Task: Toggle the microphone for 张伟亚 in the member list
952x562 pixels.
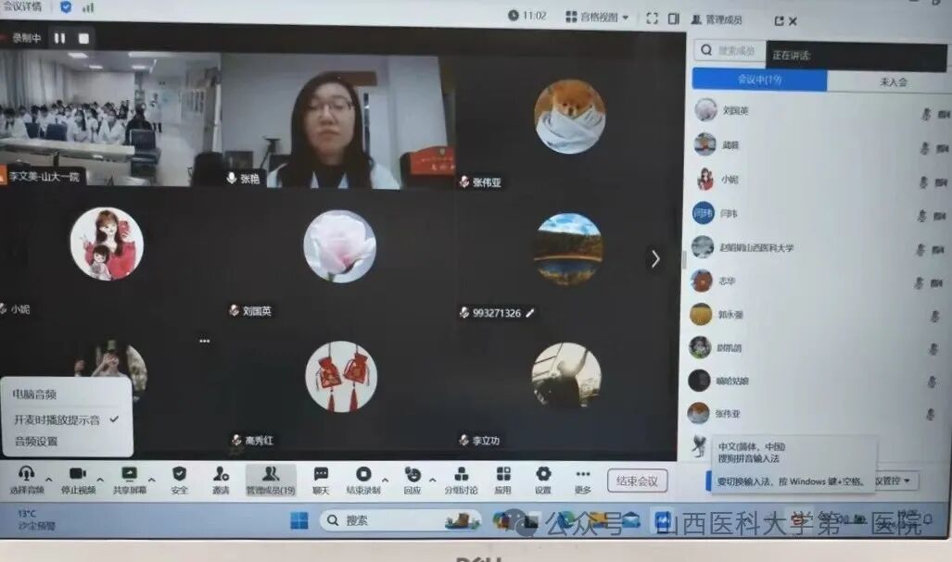Action: pos(931,414)
